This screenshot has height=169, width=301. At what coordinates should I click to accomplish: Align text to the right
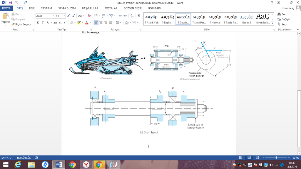click(x=106, y=23)
